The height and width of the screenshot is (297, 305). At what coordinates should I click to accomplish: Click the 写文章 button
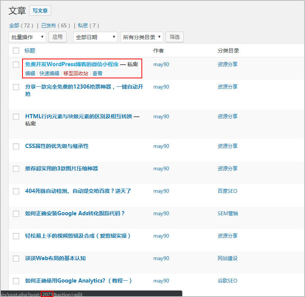40,11
